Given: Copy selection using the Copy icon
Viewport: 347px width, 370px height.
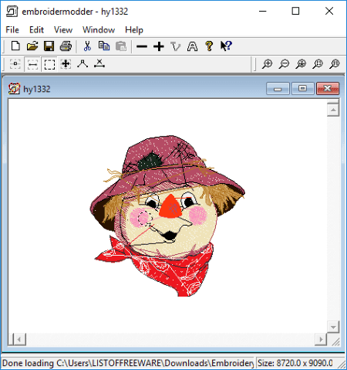Looking at the screenshot, I should [104, 46].
